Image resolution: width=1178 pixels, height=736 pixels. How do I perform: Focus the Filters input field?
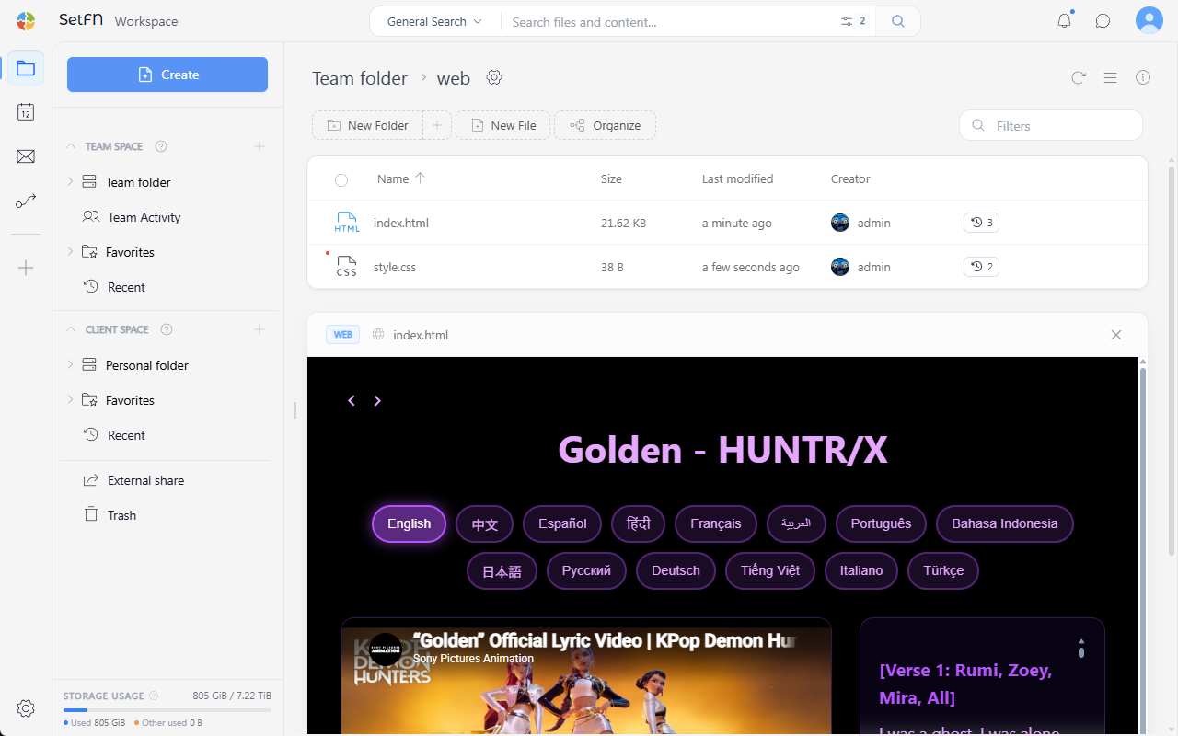point(1051,126)
